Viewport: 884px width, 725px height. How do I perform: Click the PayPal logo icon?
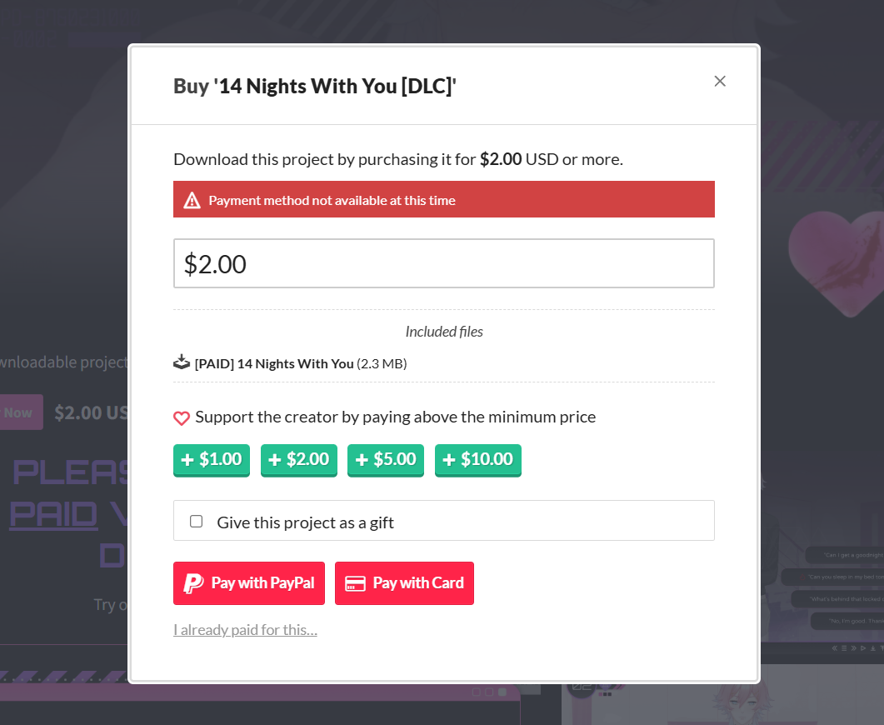pos(193,583)
